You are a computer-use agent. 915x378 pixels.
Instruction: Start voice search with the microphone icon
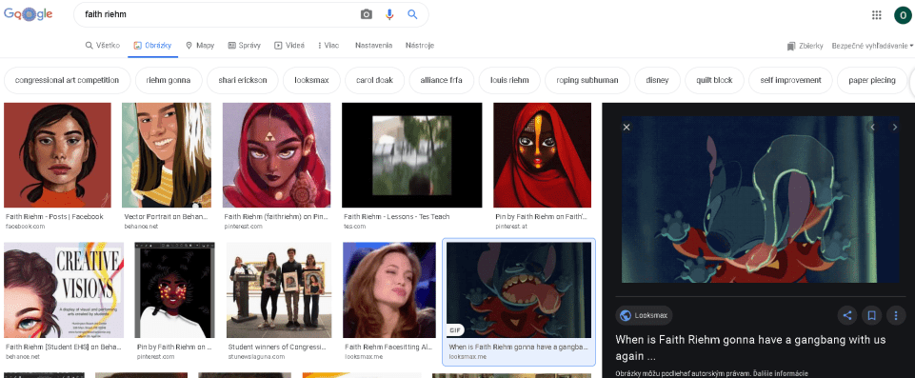coord(389,14)
